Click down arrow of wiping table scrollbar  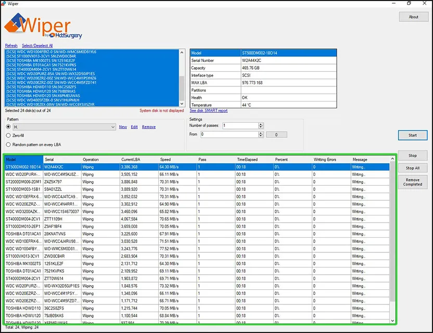(x=392, y=321)
